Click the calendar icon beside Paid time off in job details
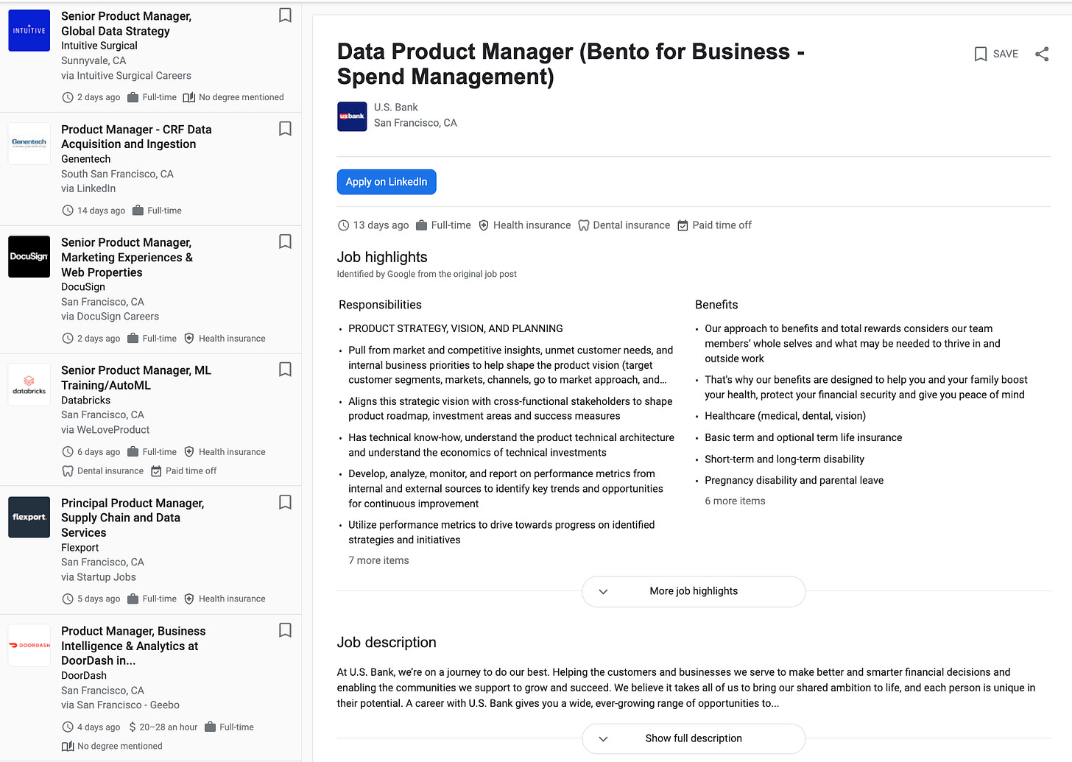Image resolution: width=1072 pixels, height=762 pixels. pyautogui.click(x=683, y=225)
